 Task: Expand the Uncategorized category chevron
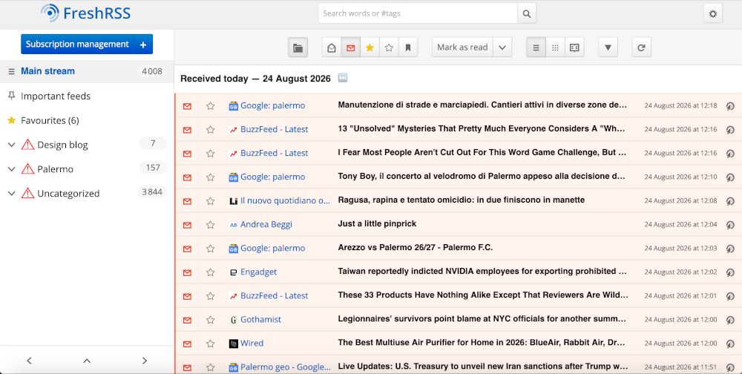12,194
